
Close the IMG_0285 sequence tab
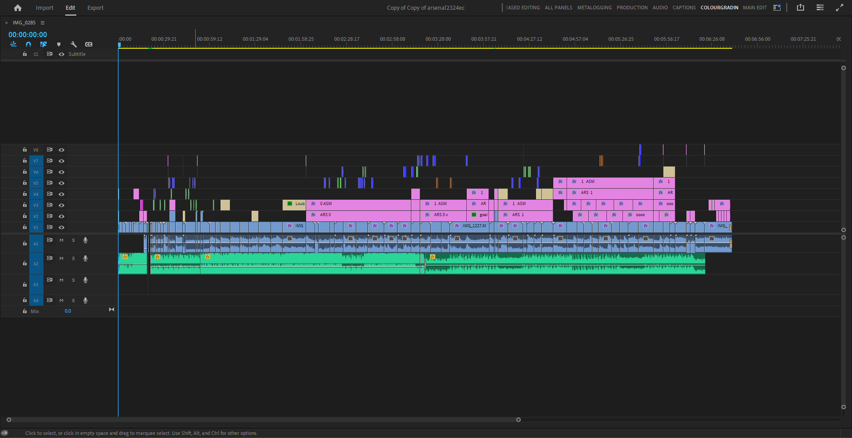pos(6,23)
